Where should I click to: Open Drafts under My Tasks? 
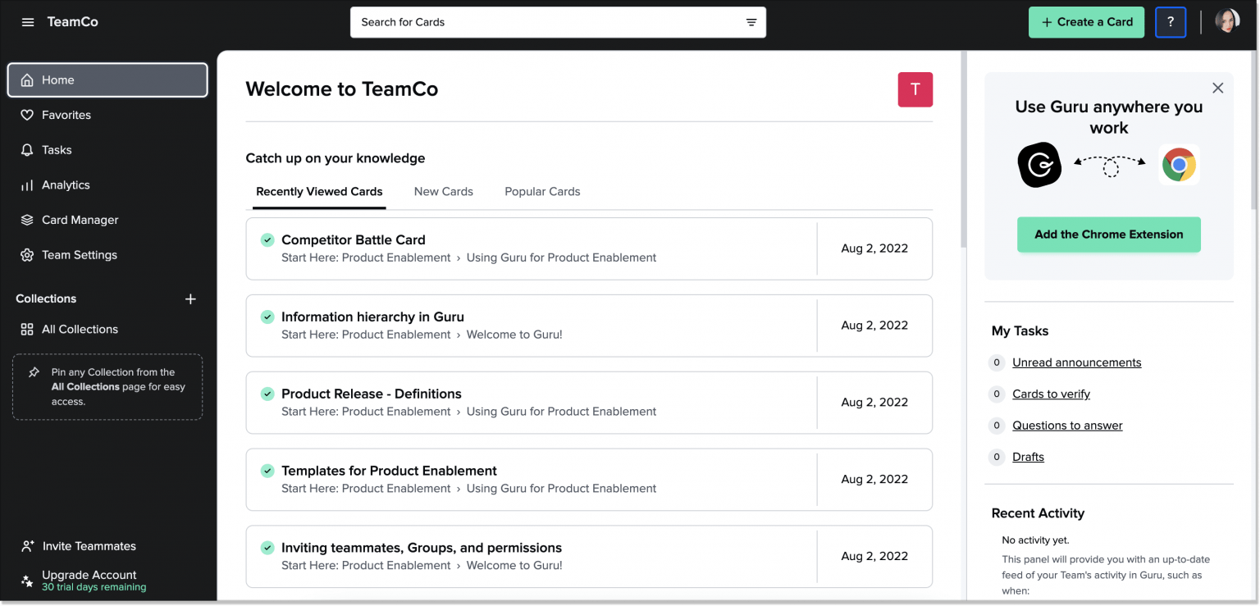pyautogui.click(x=1029, y=457)
